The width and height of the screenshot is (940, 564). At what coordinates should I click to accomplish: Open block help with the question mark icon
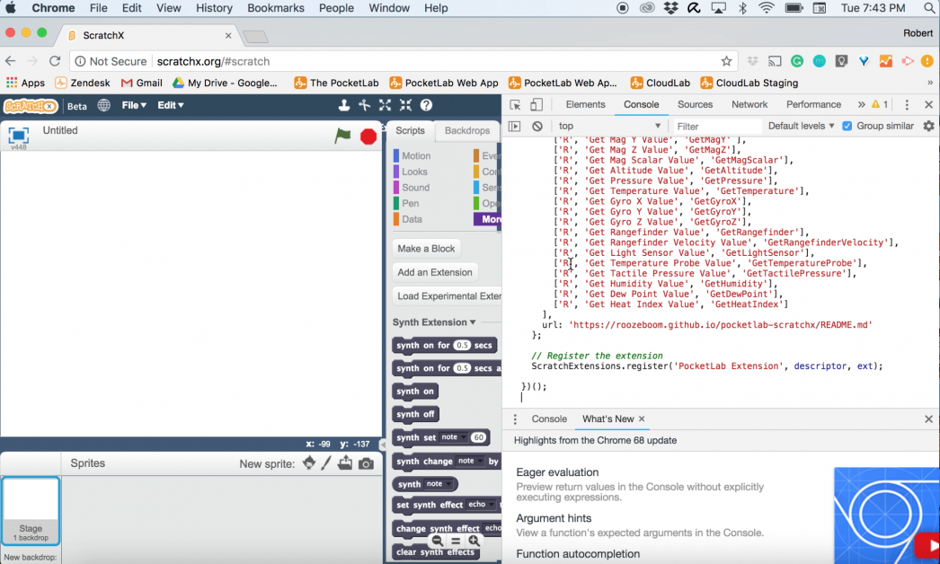tap(425, 105)
